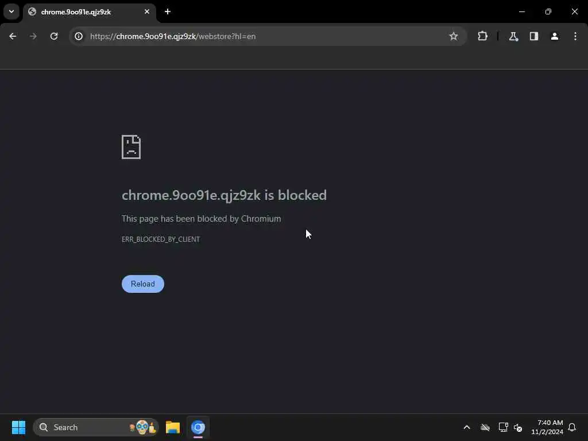588x441 pixels.
Task: Restore down the Chromium window
Action: pos(548,11)
